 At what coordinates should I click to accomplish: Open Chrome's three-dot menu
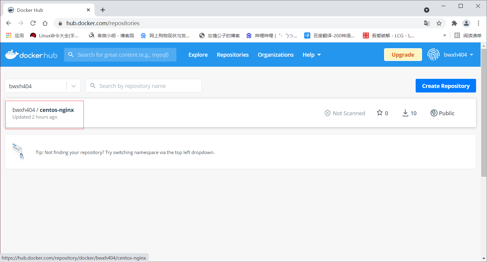[478, 23]
